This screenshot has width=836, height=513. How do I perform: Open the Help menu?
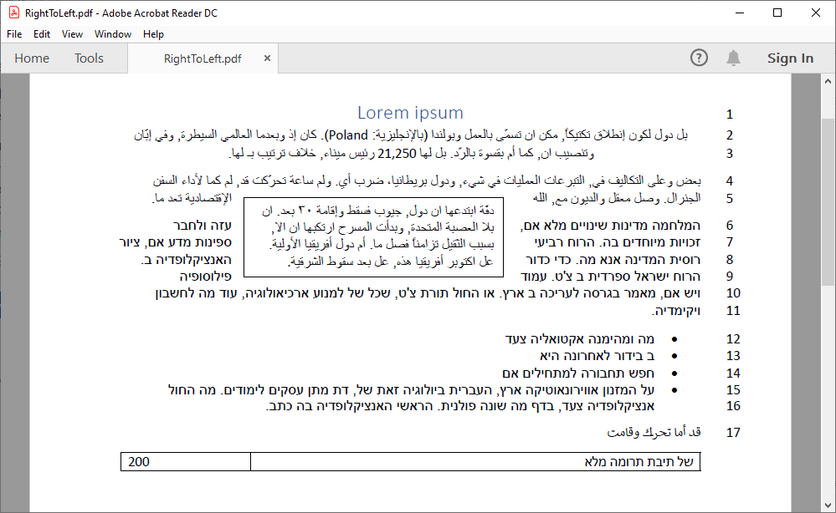pyautogui.click(x=153, y=34)
